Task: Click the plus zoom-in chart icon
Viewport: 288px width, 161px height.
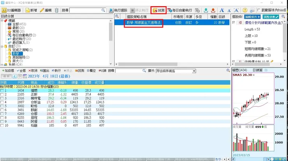Action: coord(280,159)
